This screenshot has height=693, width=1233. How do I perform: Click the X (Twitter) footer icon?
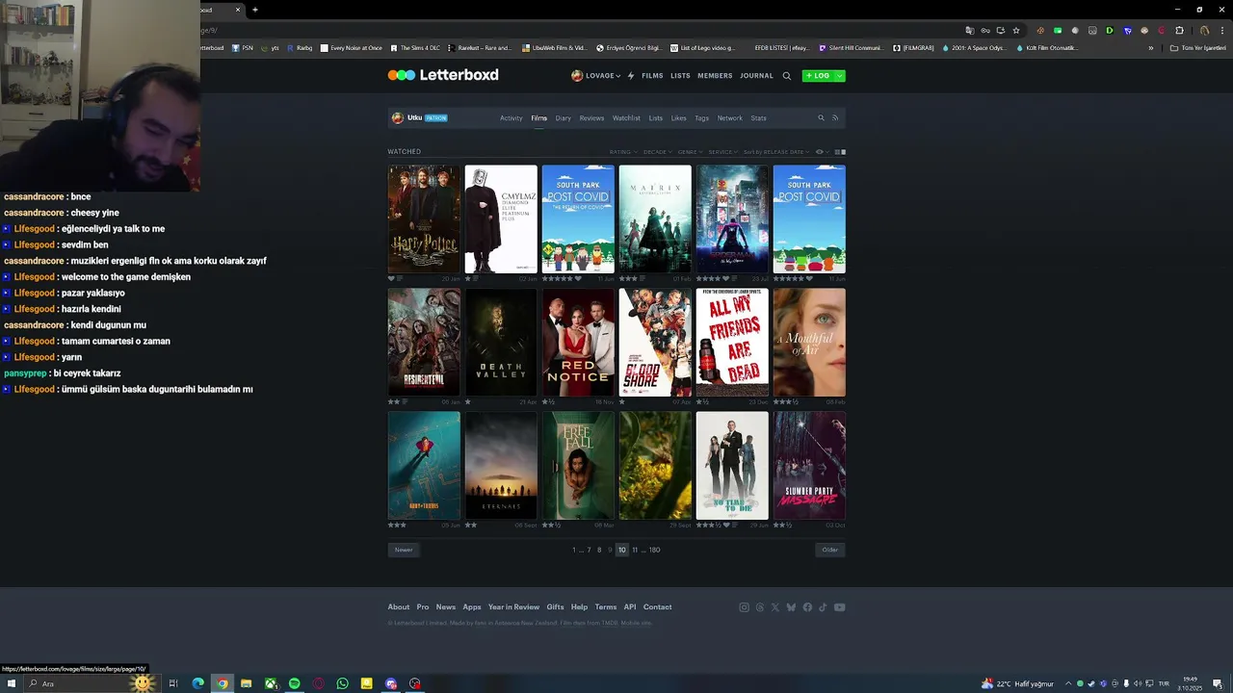click(x=775, y=607)
